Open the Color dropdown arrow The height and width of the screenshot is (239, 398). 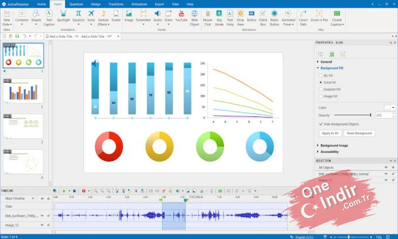click(x=393, y=108)
